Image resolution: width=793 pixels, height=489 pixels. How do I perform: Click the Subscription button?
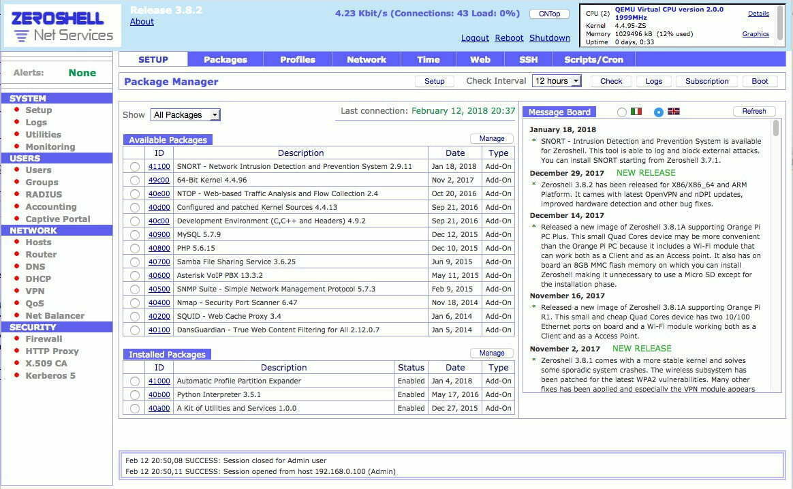tap(706, 81)
